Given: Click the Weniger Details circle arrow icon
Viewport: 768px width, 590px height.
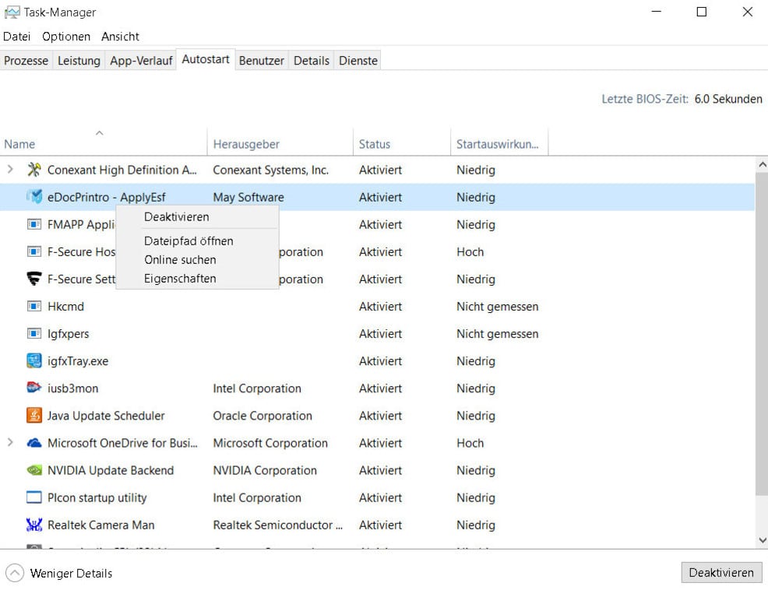Looking at the screenshot, I should click(15, 573).
